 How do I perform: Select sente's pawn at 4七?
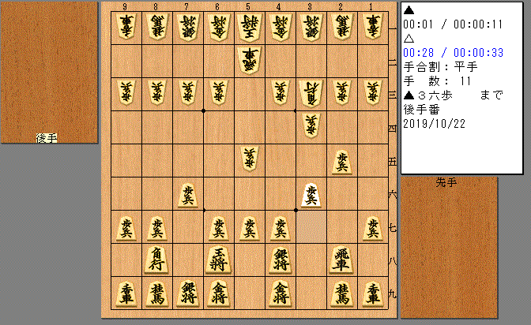point(281,229)
